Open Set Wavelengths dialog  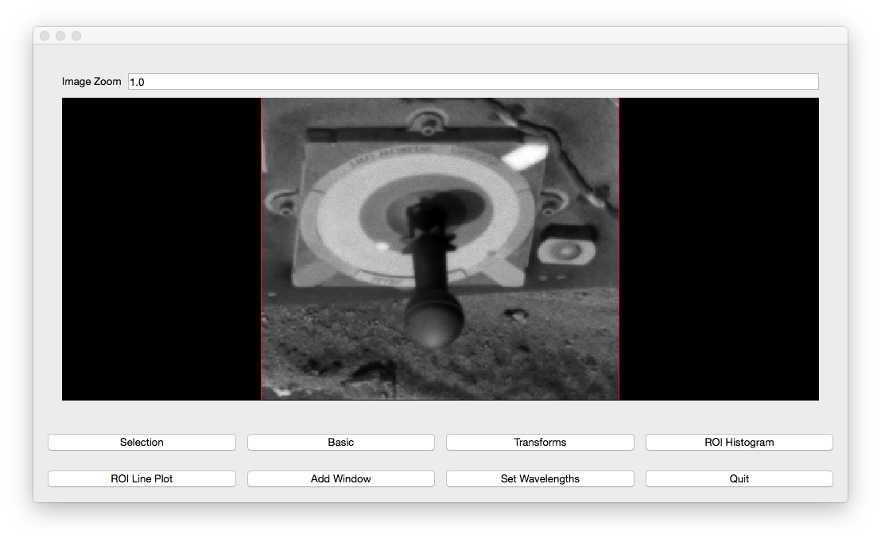[540, 478]
